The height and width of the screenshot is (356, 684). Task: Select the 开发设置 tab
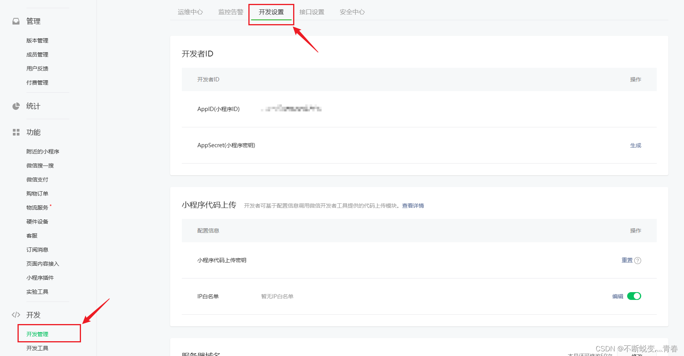coord(271,12)
